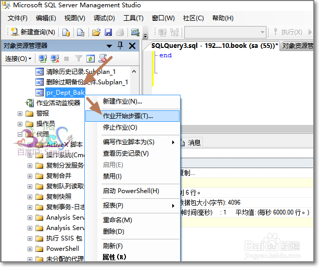Screen dimensions: 319x267
Task: Open the Edit (编辑) menu
Action: [46, 18]
